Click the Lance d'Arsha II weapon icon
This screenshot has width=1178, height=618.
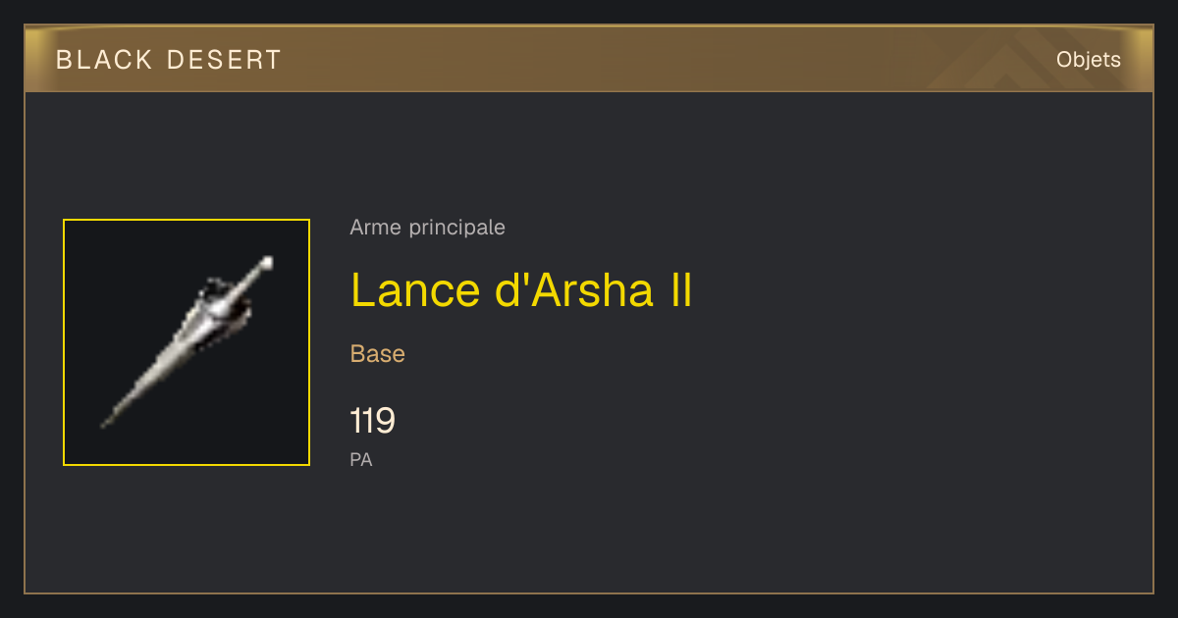(x=187, y=341)
